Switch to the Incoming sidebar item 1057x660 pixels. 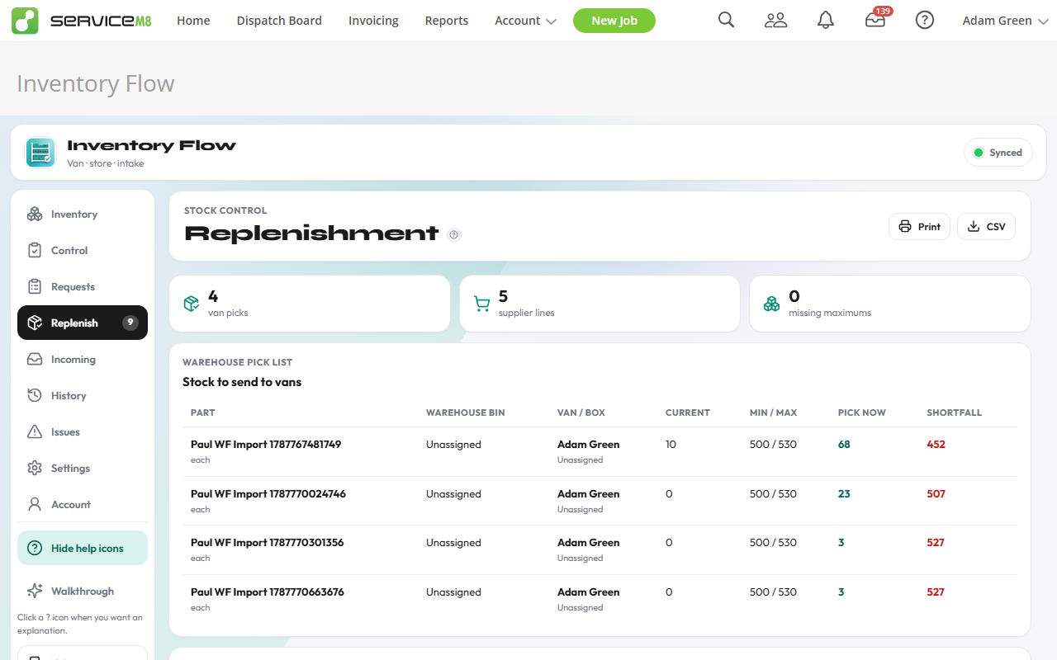[83, 360]
